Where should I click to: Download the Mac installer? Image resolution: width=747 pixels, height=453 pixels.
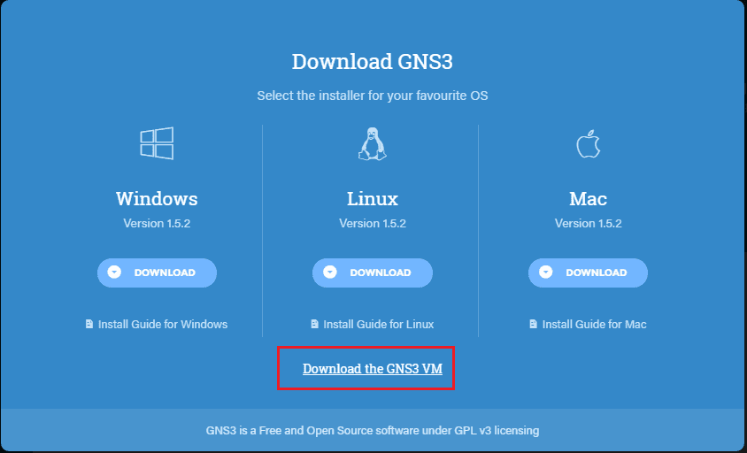click(588, 273)
